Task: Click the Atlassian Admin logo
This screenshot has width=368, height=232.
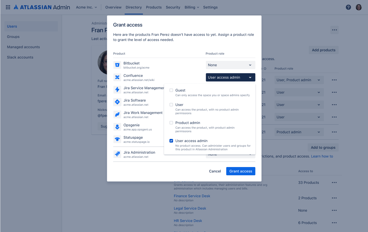Action: coord(42,7)
